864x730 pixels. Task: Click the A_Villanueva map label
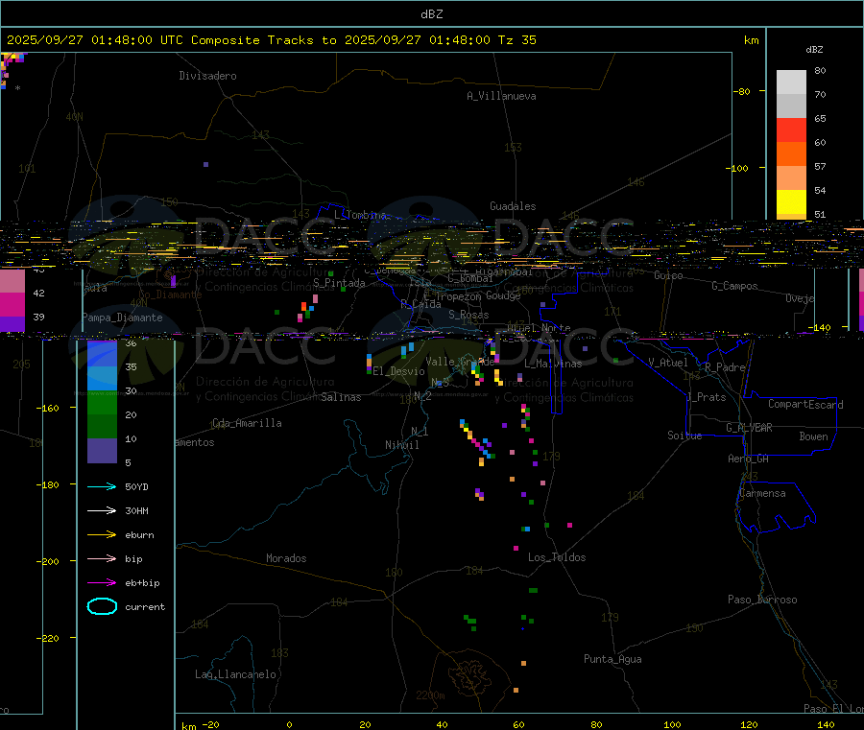point(501,96)
